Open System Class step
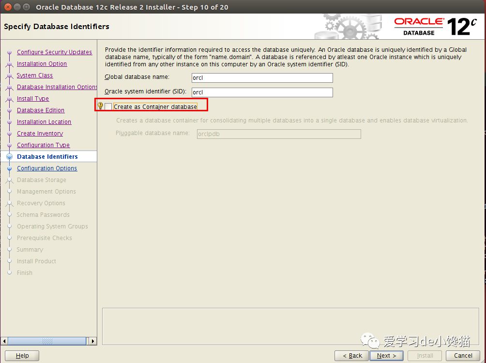Viewport: 486px width, 363px height. pos(35,76)
